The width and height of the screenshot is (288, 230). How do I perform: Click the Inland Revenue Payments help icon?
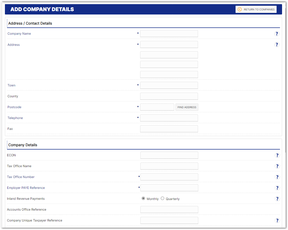pos(277,199)
